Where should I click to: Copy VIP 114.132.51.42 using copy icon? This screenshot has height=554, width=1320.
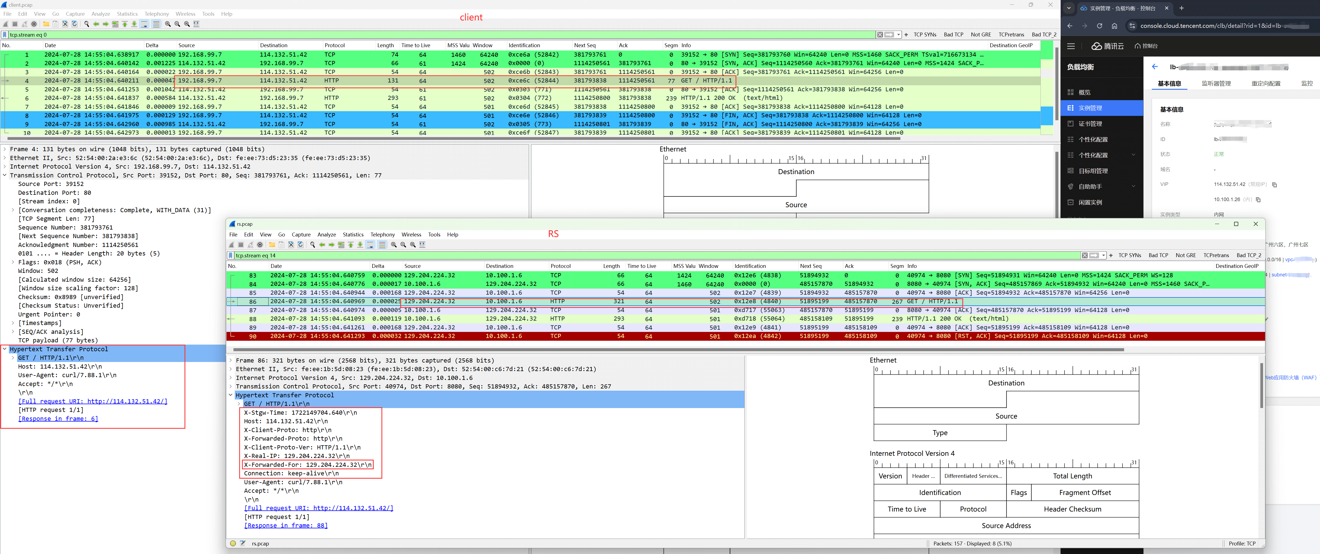coord(1274,185)
